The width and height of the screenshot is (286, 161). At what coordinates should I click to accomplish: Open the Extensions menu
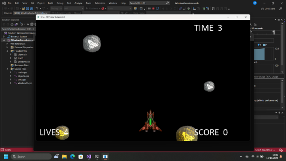tap(100, 3)
